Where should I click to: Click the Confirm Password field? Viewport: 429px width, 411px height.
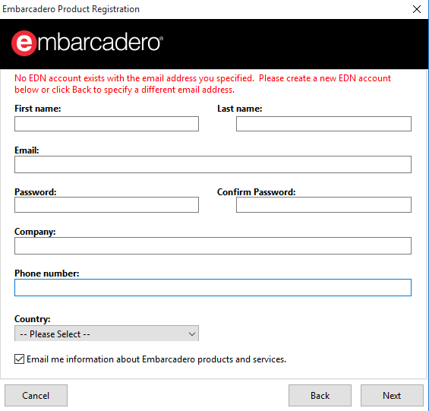tap(323, 204)
